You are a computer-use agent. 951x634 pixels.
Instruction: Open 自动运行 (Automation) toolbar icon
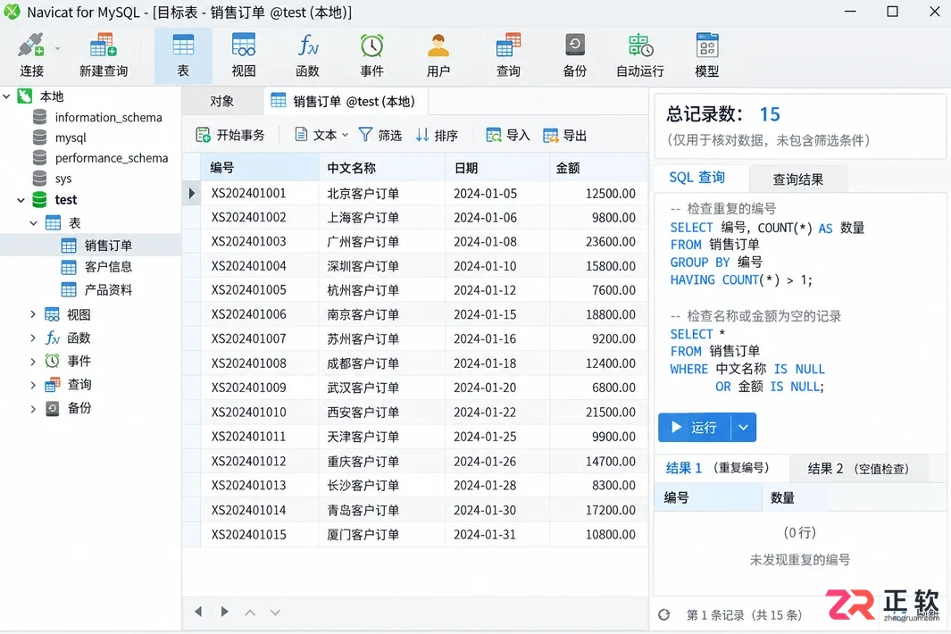(x=640, y=46)
